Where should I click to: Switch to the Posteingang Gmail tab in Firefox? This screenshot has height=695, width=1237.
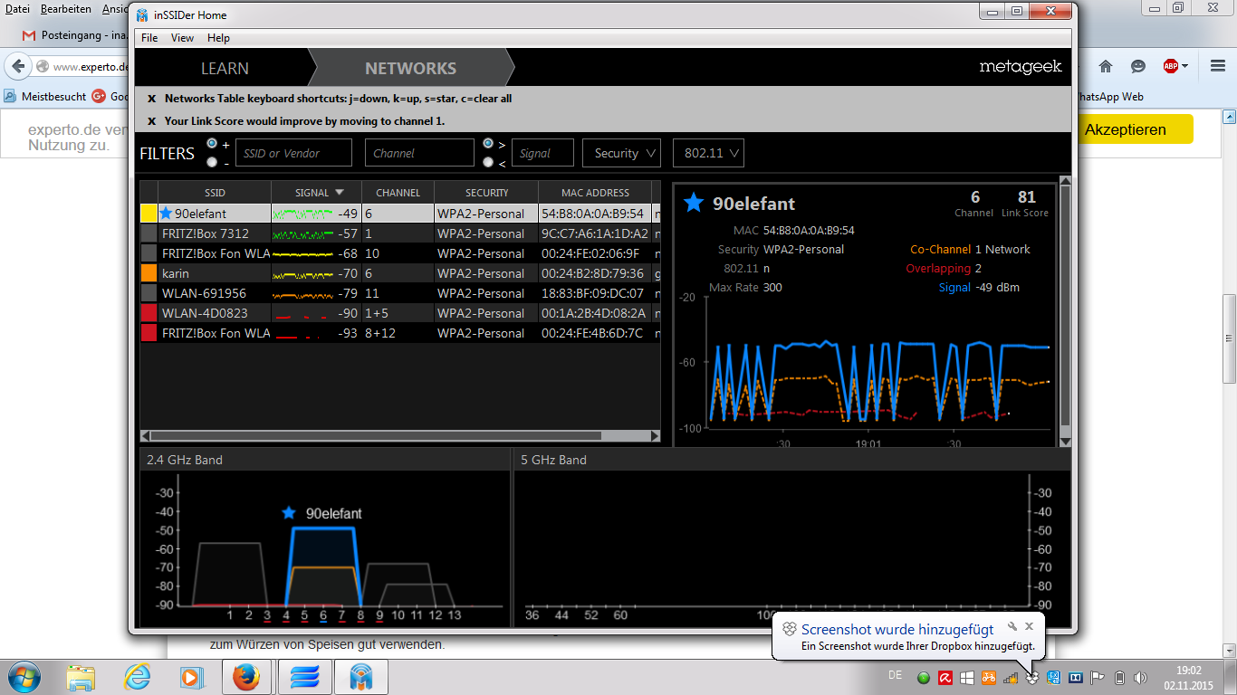point(73,36)
